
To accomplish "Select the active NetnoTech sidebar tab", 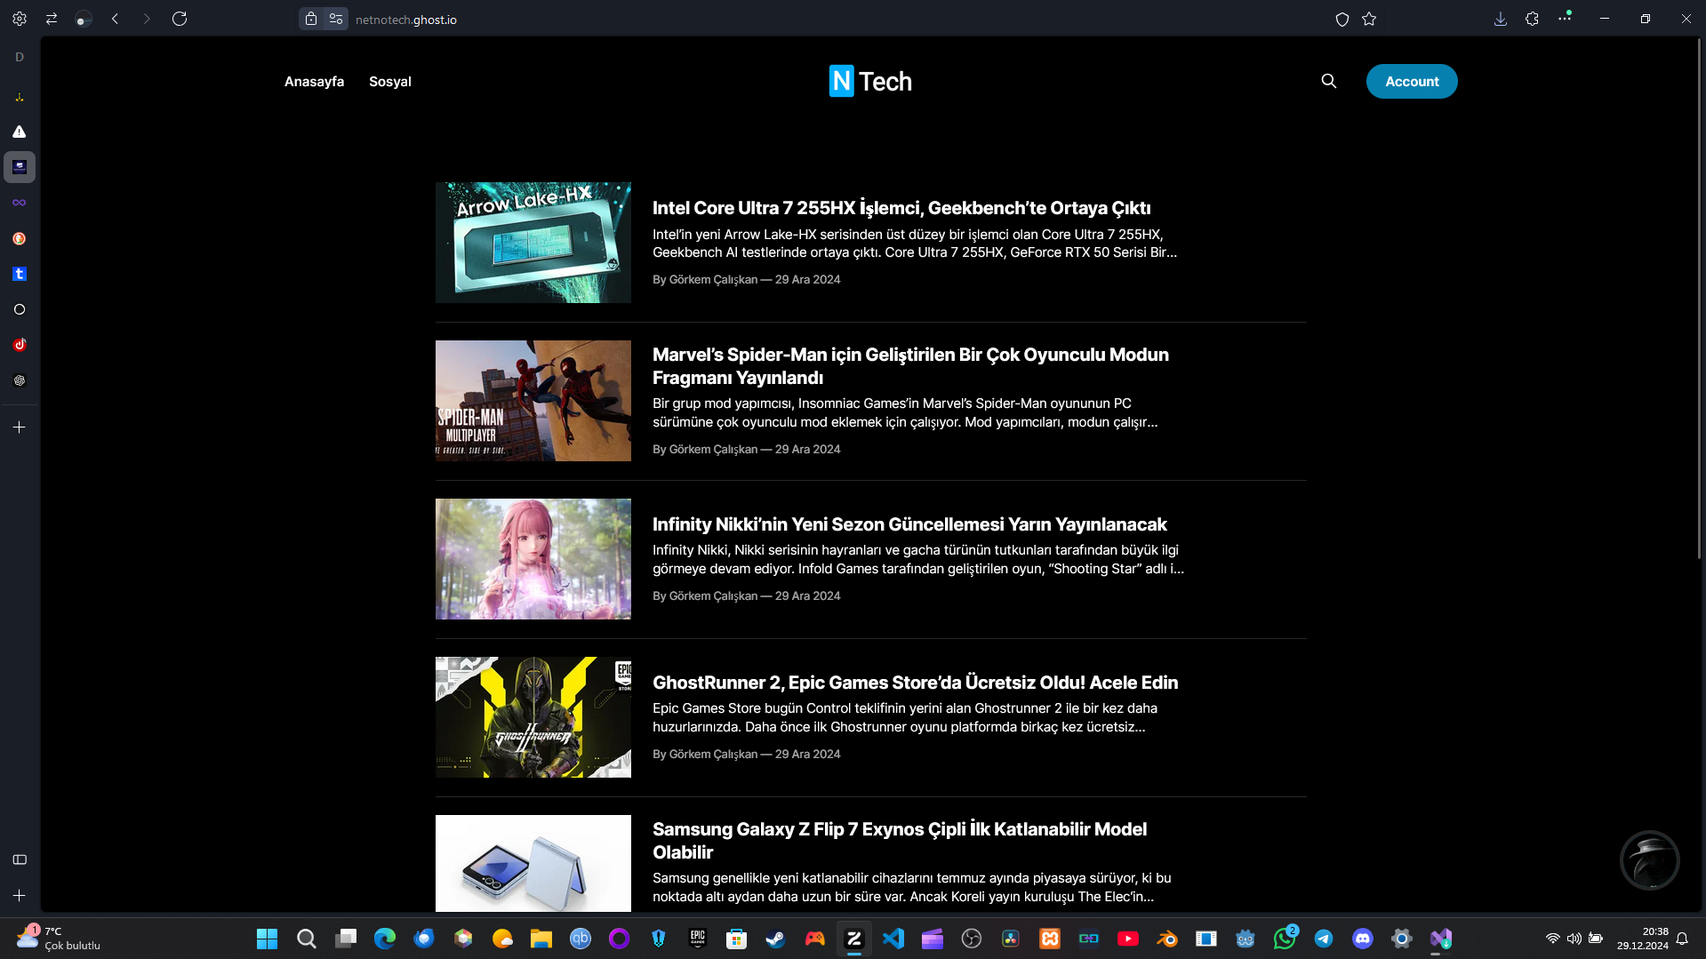I will 20,167.
